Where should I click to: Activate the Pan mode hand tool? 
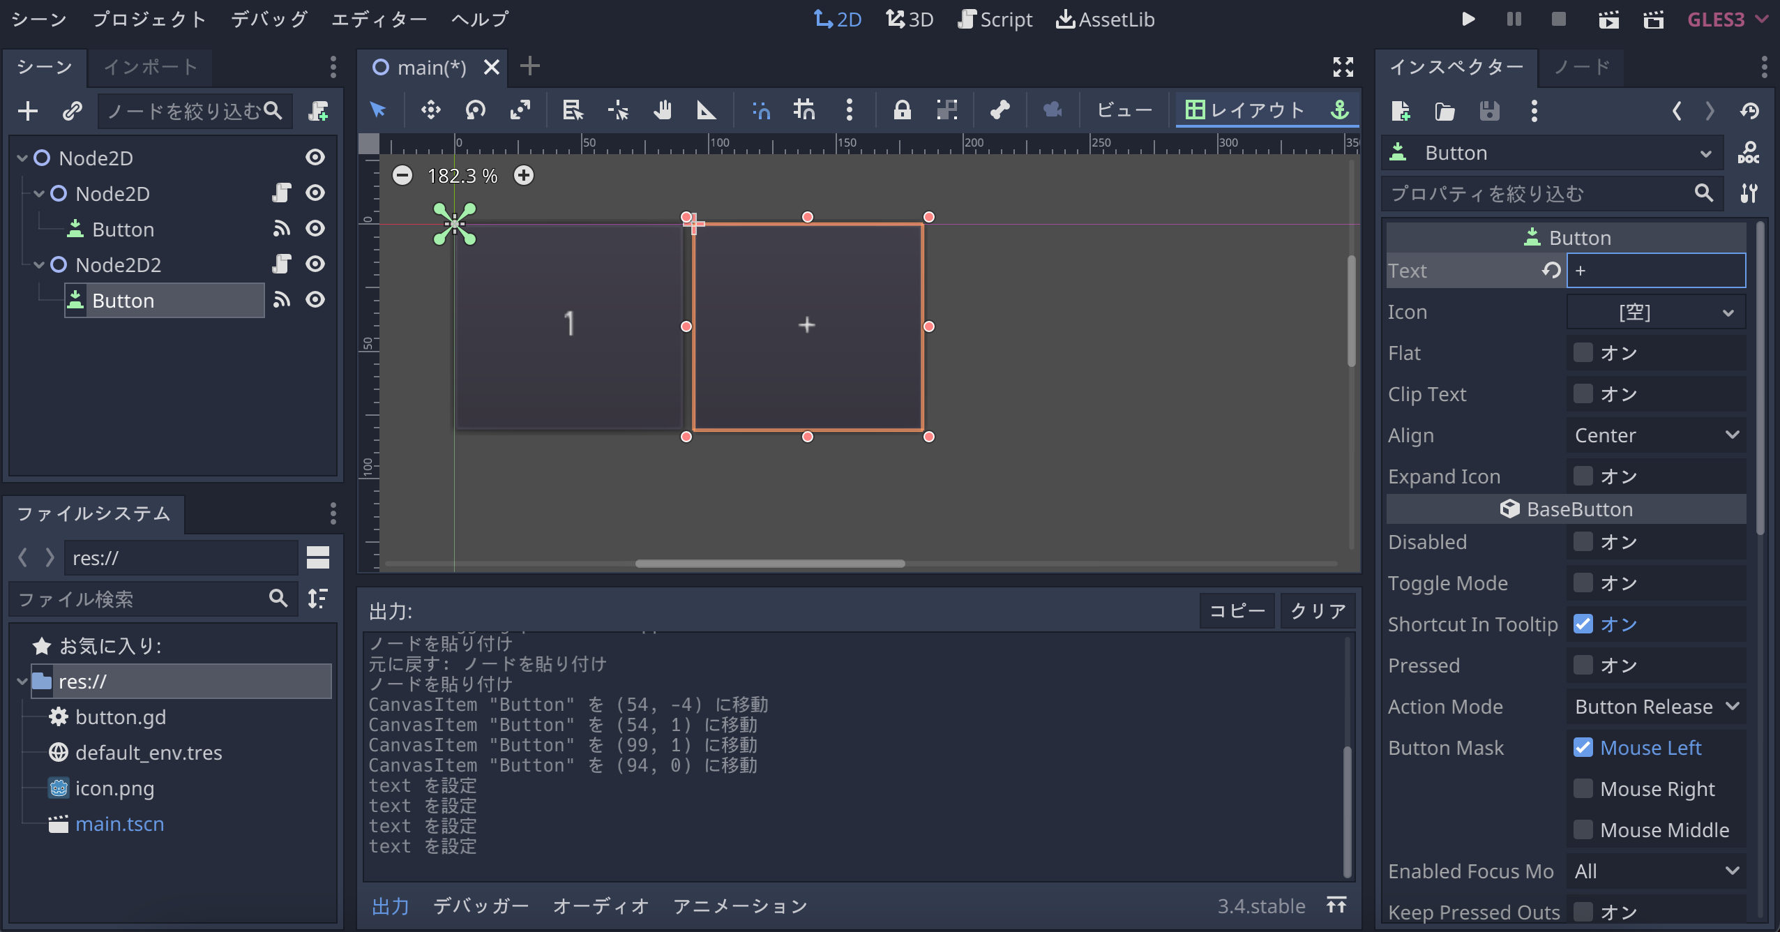pos(662,110)
